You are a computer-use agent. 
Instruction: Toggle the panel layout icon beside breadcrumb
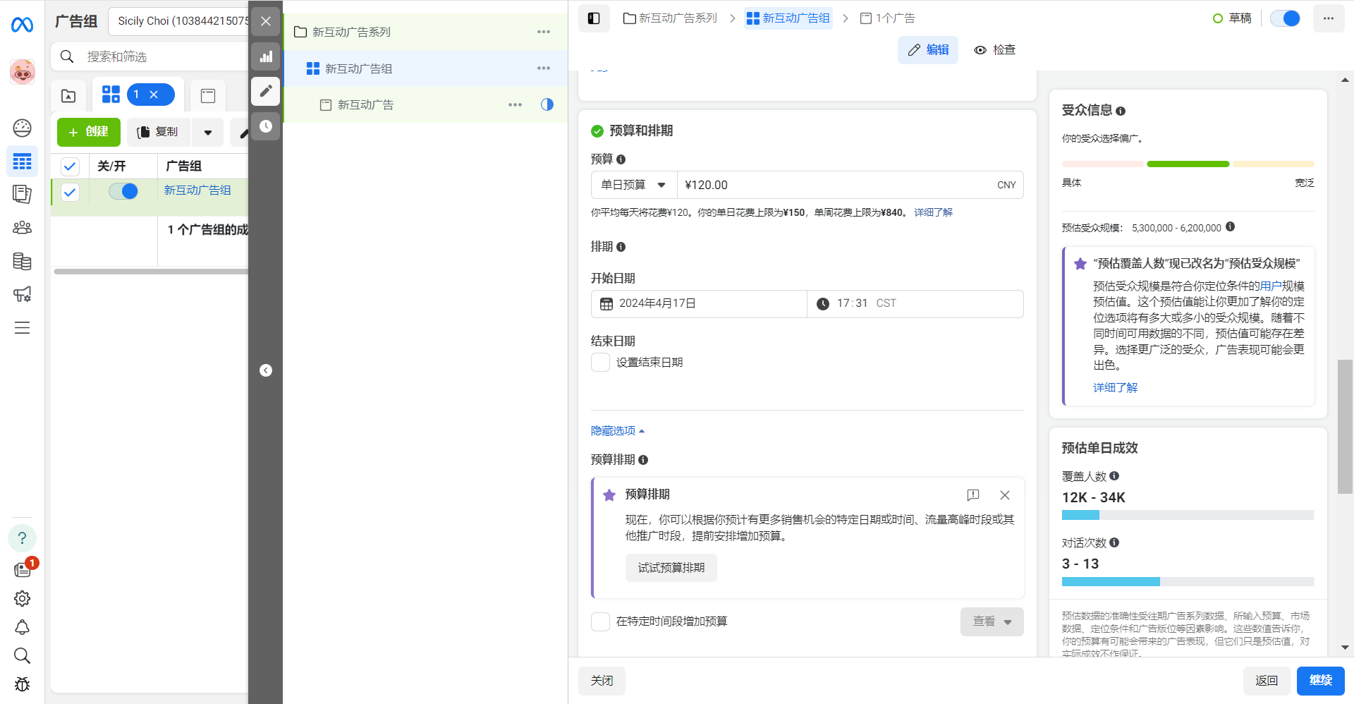pos(594,18)
